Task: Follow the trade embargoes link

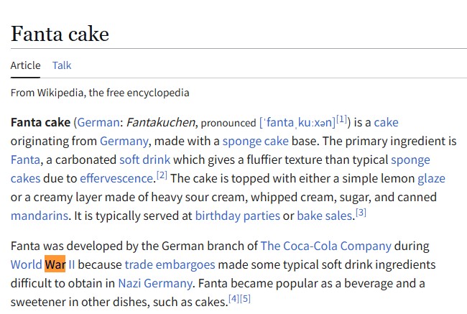Action: (x=170, y=265)
